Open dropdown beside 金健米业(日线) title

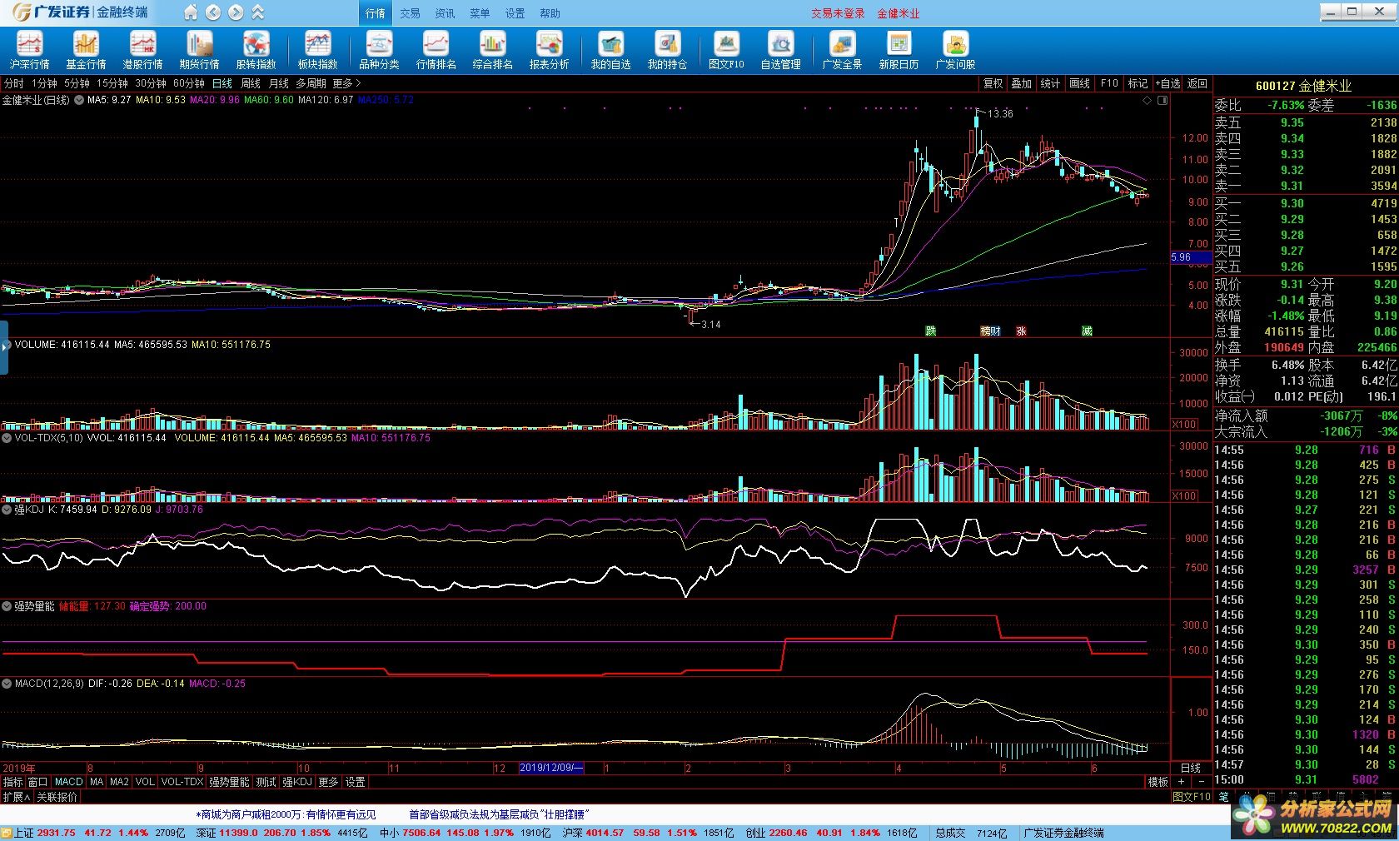click(x=79, y=100)
